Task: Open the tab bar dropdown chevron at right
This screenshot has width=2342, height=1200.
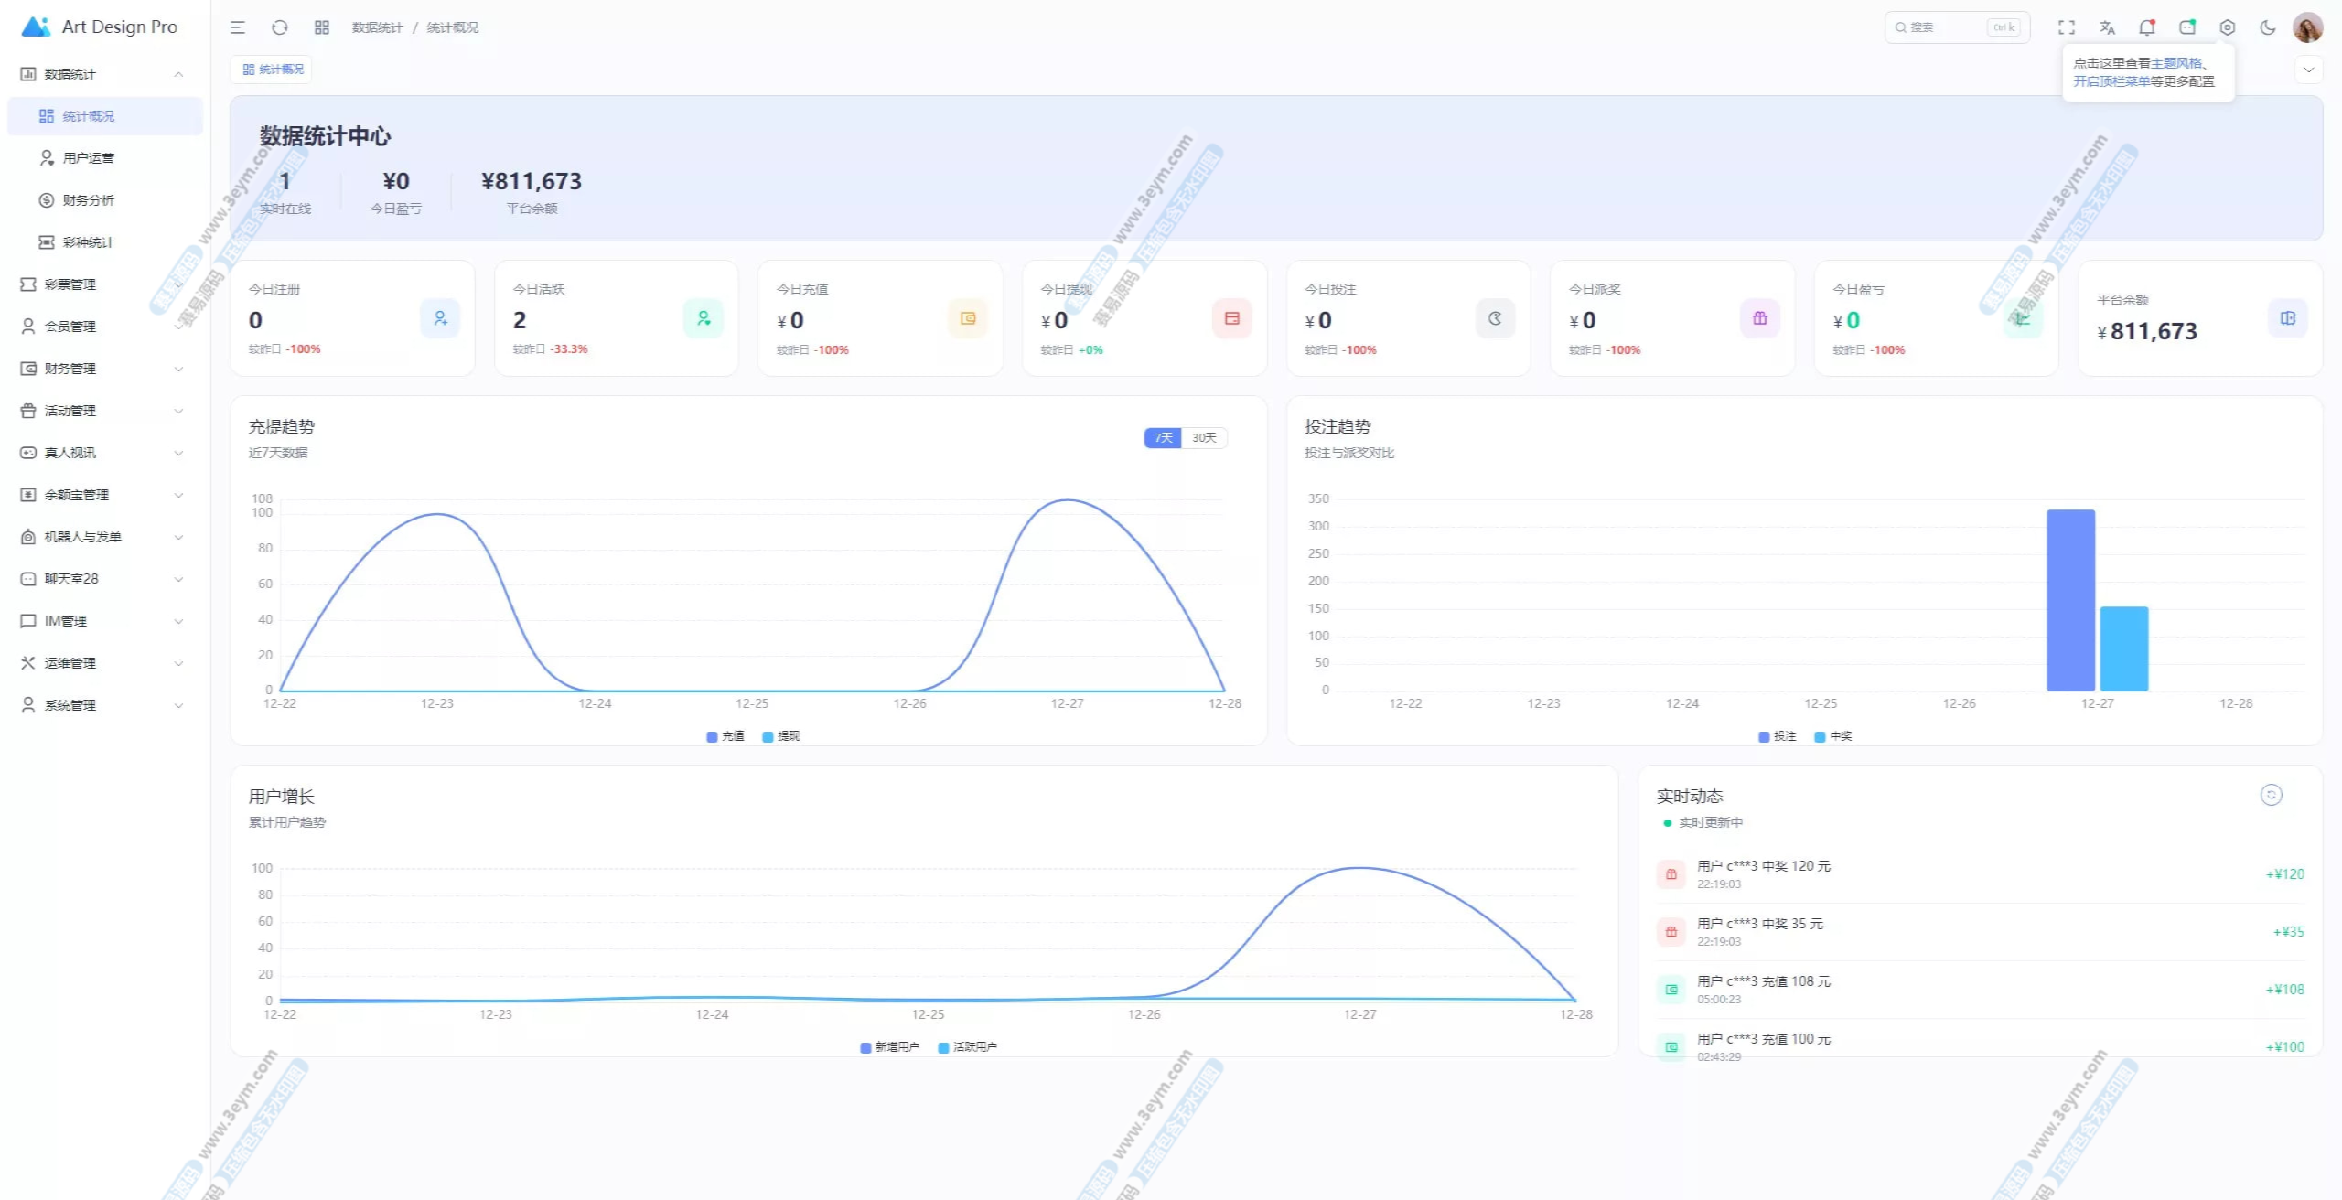Action: pos(2308,70)
